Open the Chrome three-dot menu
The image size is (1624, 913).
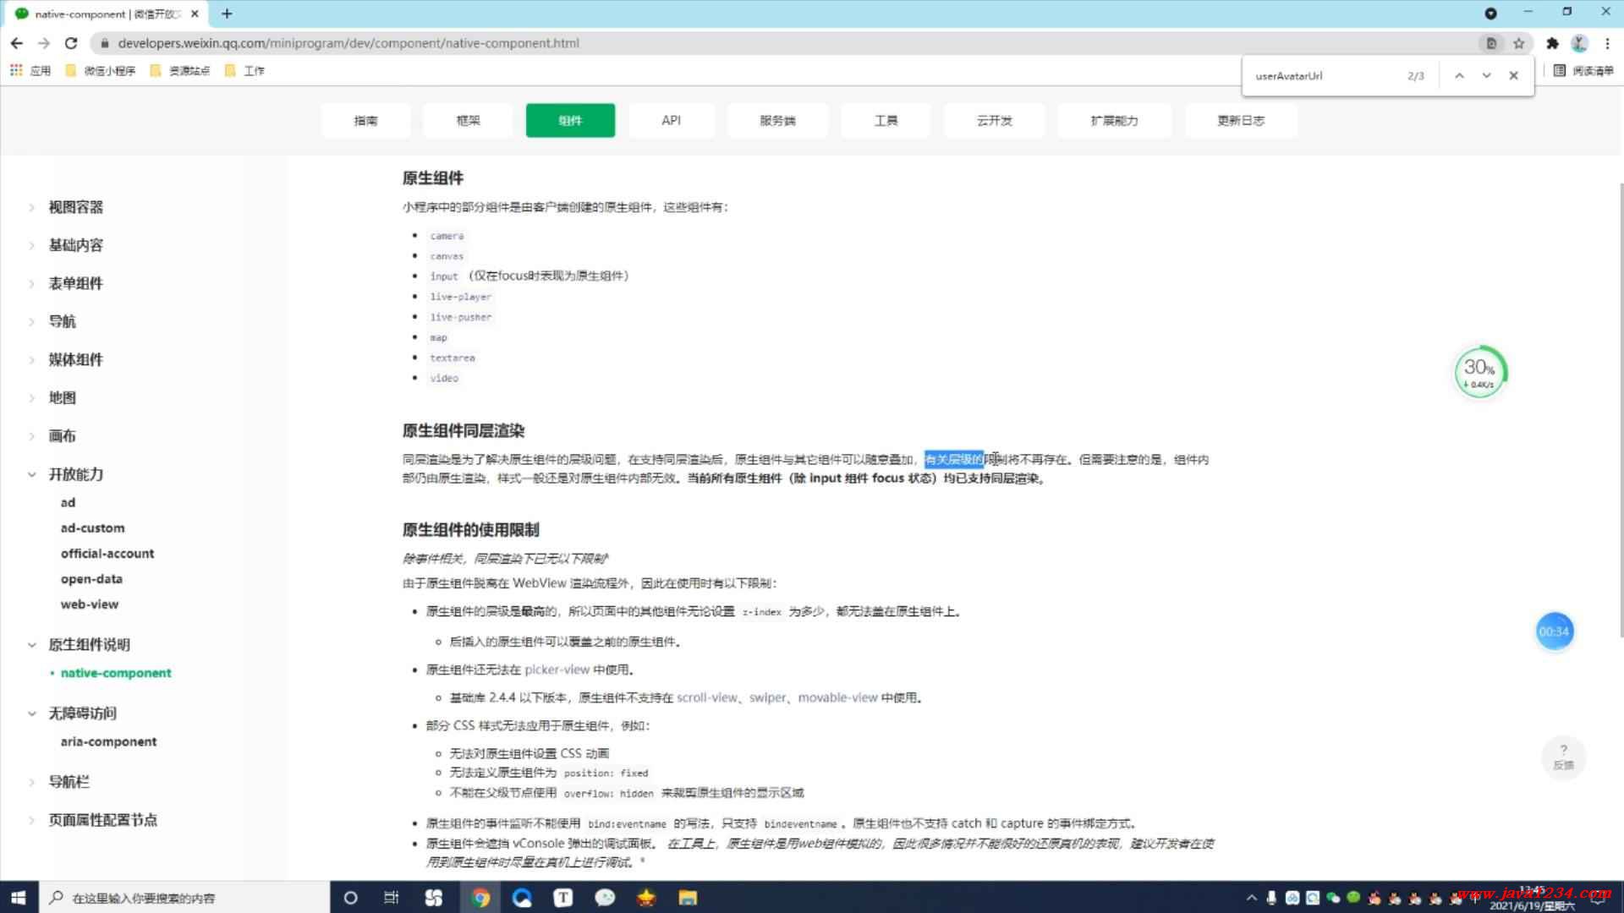pos(1607,43)
